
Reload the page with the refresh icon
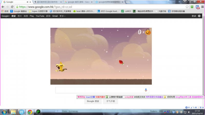click(x=12, y=7)
